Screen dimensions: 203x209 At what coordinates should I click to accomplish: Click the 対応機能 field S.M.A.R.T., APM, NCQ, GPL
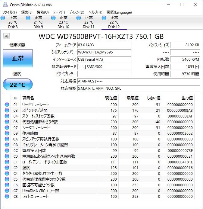point(139,88)
